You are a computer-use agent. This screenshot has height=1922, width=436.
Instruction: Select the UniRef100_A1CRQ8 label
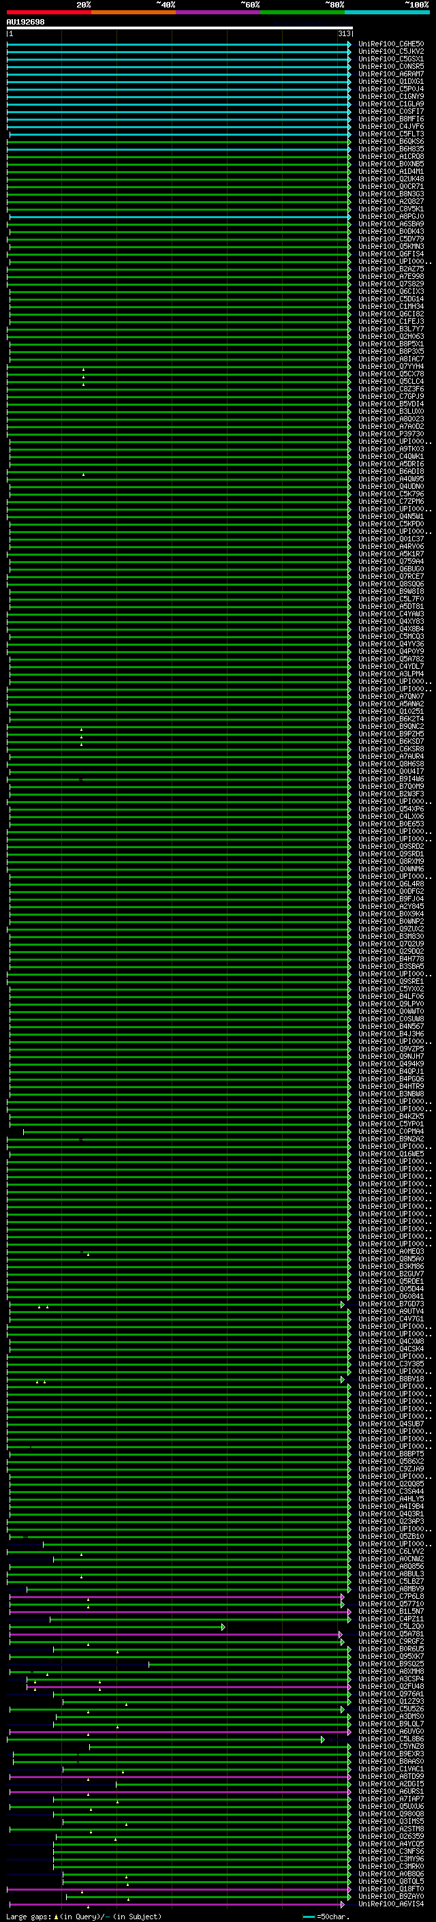(x=391, y=157)
